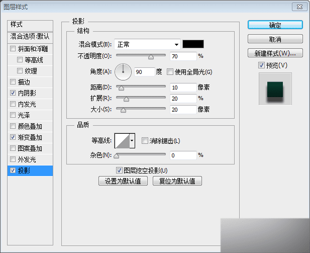Uncheck the 内阴影 checkbox
The height and width of the screenshot is (253, 310).
(13, 93)
